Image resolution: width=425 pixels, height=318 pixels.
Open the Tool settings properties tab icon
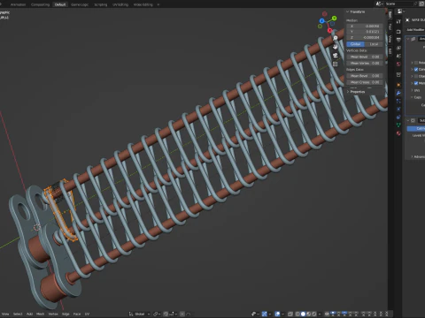point(398,21)
